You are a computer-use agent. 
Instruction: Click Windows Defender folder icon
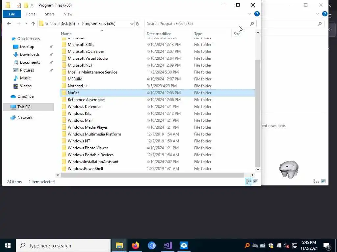point(64,107)
